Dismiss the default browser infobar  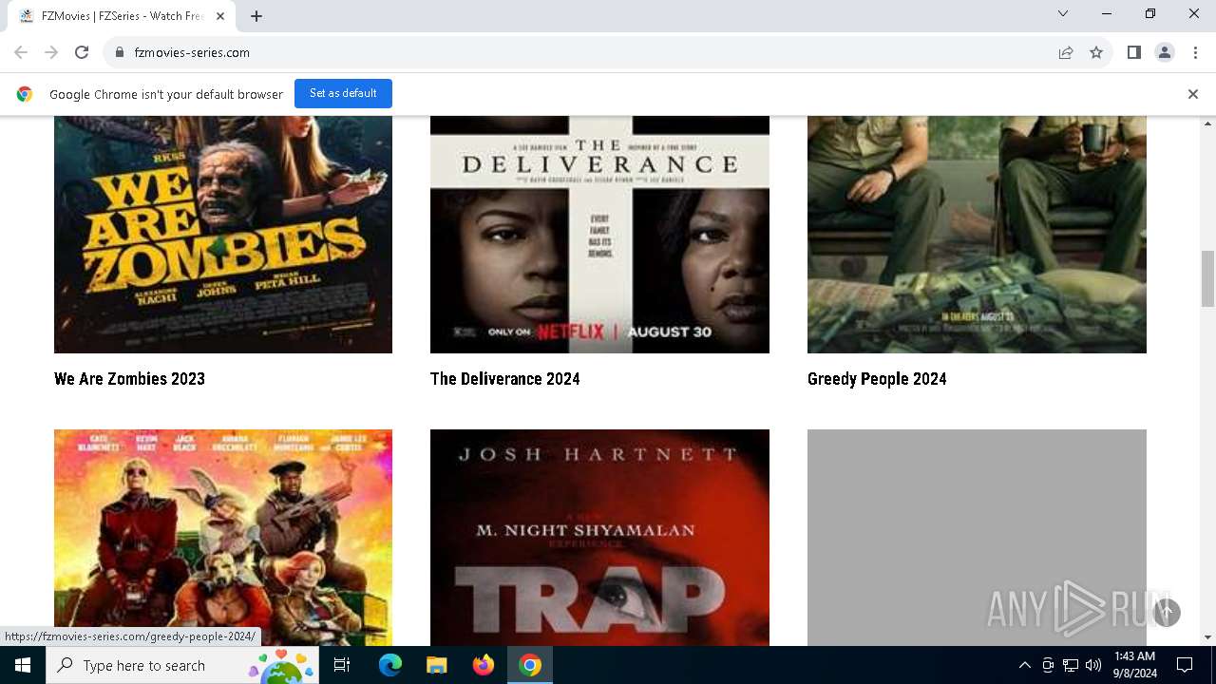[x=1193, y=94]
